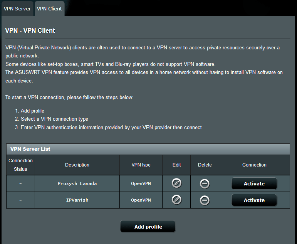Edit the Proxysh Canada profile

176,183
